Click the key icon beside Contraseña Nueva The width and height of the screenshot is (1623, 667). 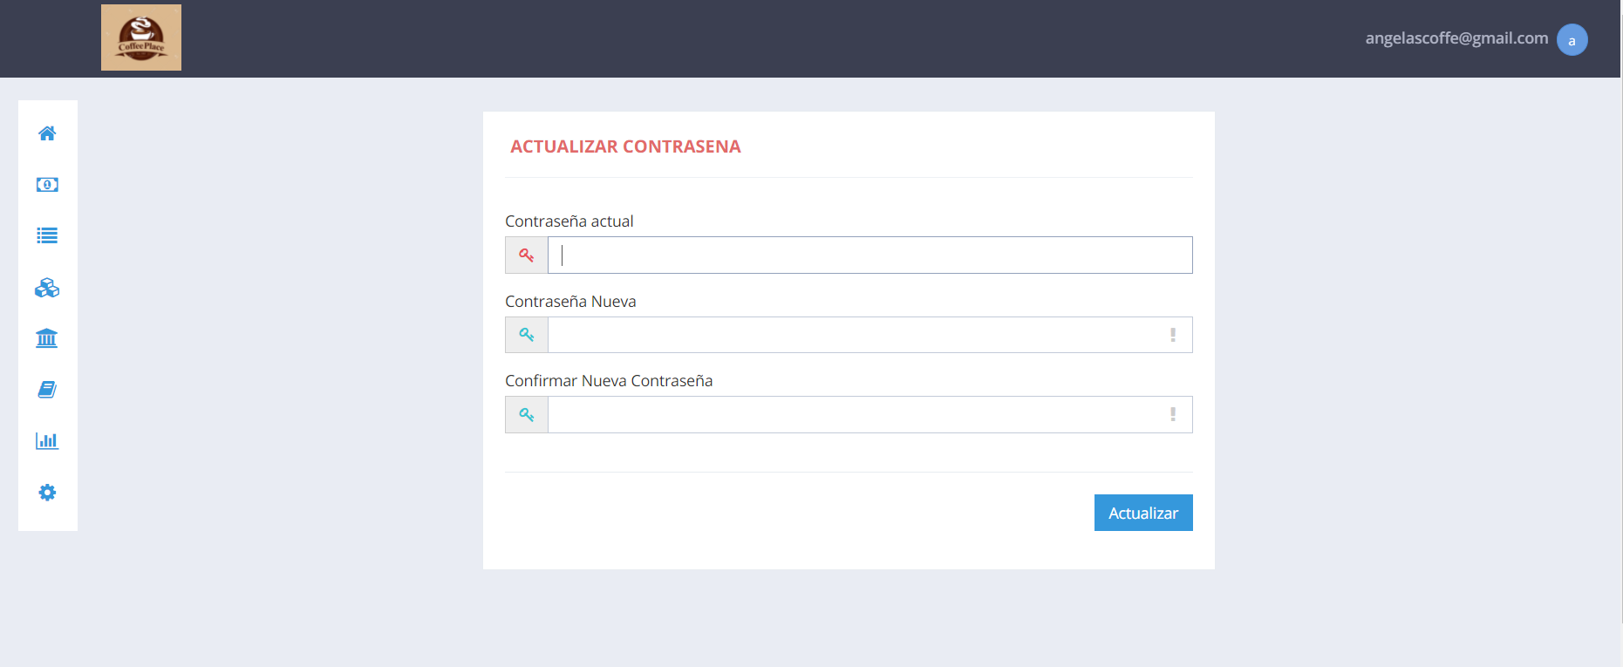(527, 335)
